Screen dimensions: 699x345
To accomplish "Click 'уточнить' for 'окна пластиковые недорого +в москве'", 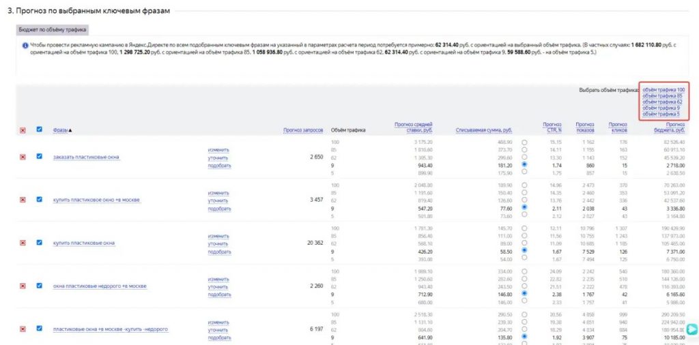I will pos(218,286).
